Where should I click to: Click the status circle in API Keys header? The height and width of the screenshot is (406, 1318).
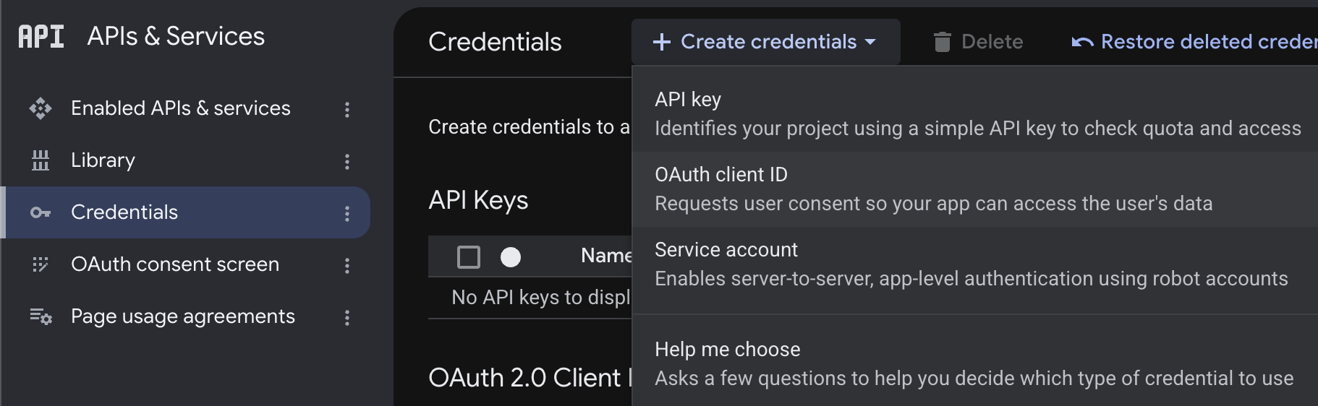pos(511,257)
